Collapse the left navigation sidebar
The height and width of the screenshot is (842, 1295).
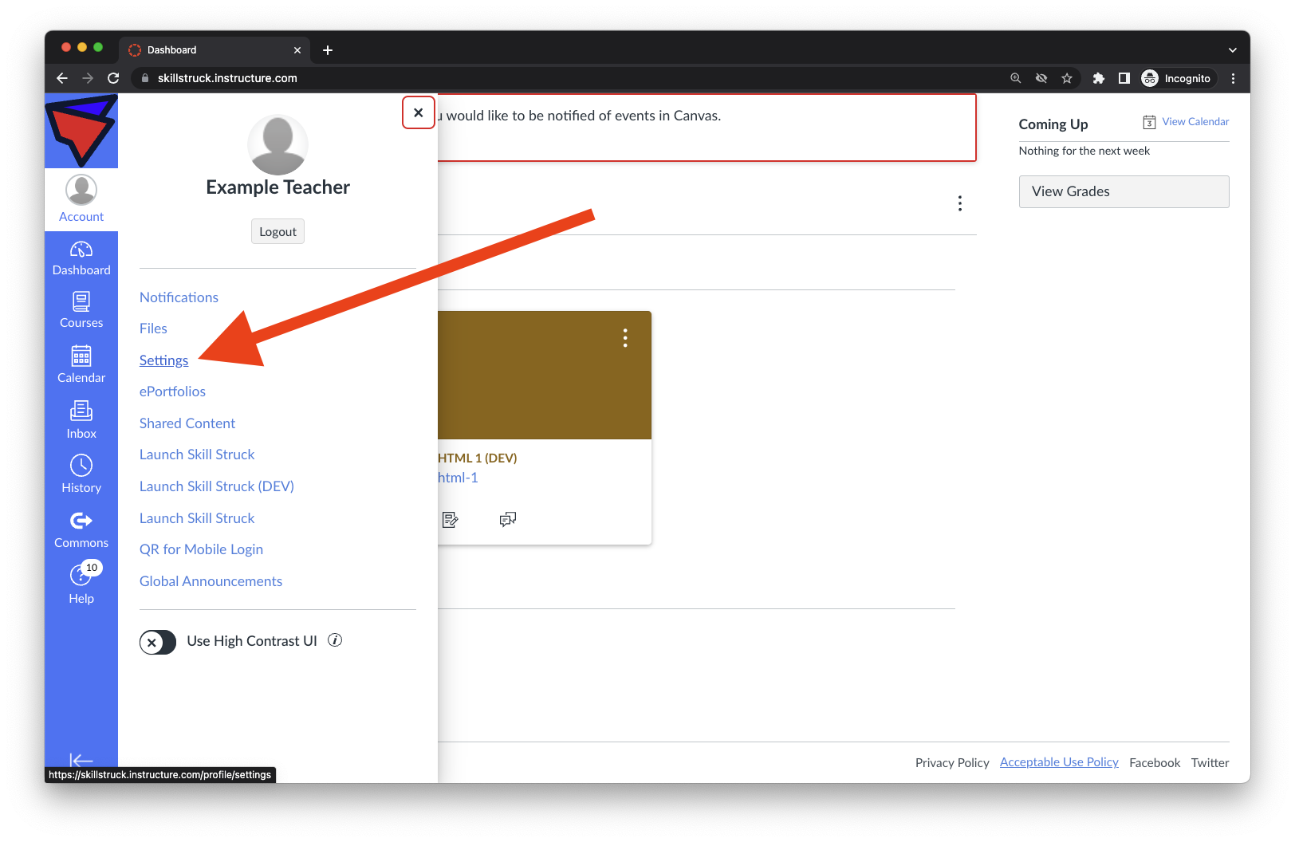click(x=81, y=761)
